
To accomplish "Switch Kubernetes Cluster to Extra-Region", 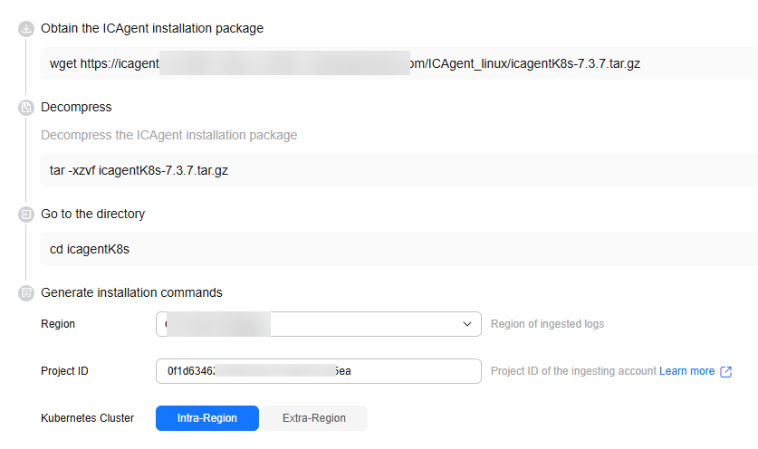I will point(314,418).
